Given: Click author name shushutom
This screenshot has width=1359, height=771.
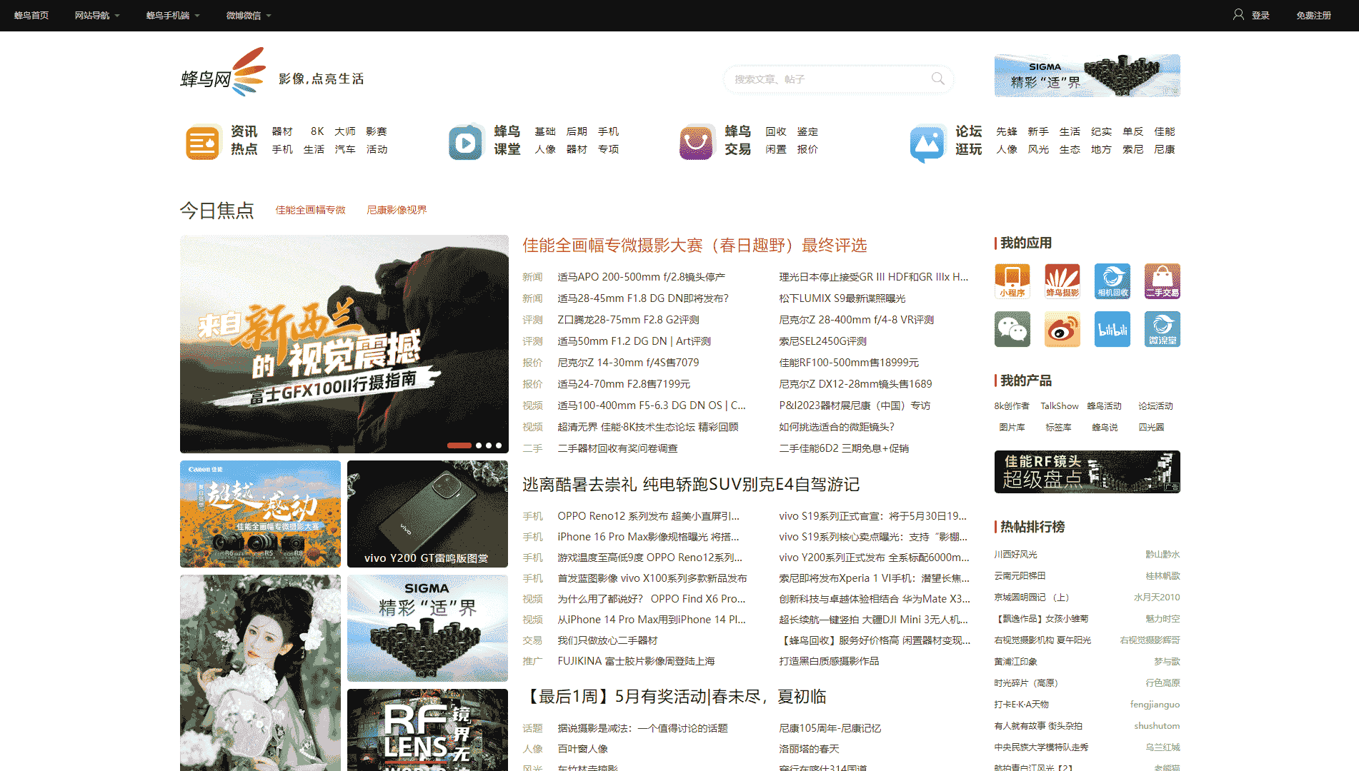Looking at the screenshot, I should click(x=1157, y=726).
